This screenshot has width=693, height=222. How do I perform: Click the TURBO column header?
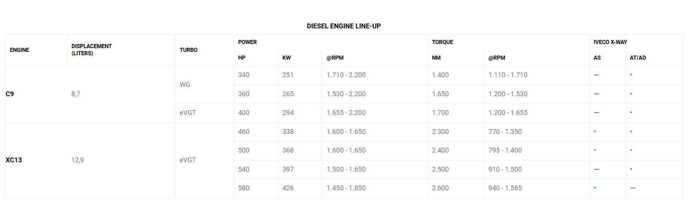(x=189, y=50)
